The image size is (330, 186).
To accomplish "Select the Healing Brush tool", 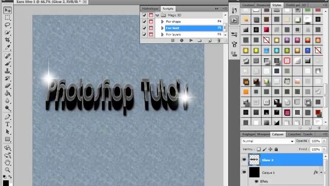I will [8, 56].
